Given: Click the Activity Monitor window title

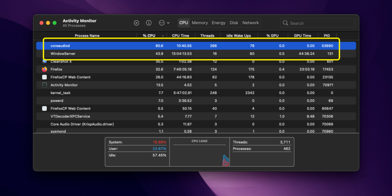Looking at the screenshot, I should [80, 21].
